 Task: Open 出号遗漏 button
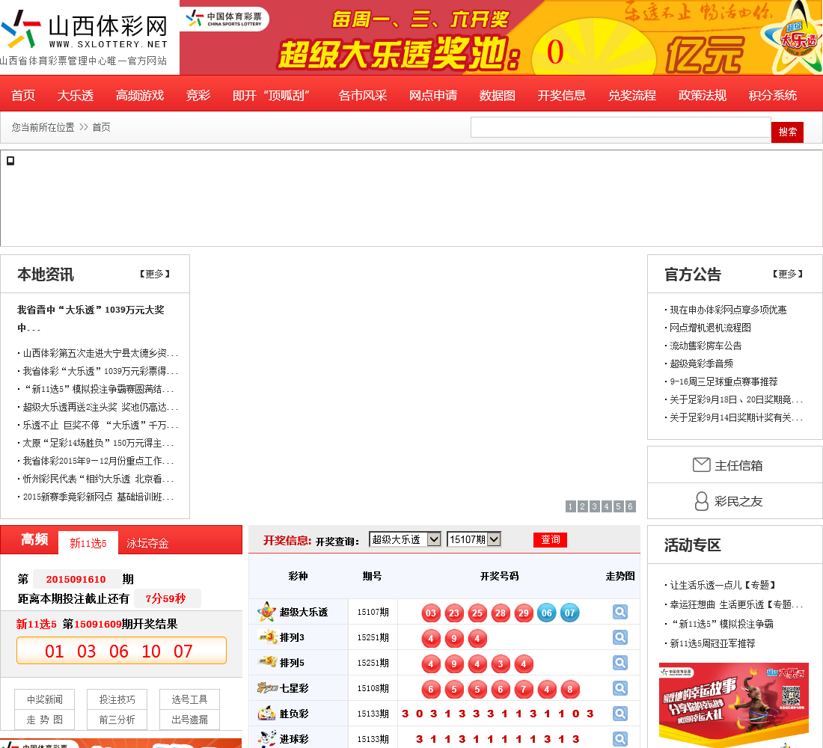click(189, 720)
